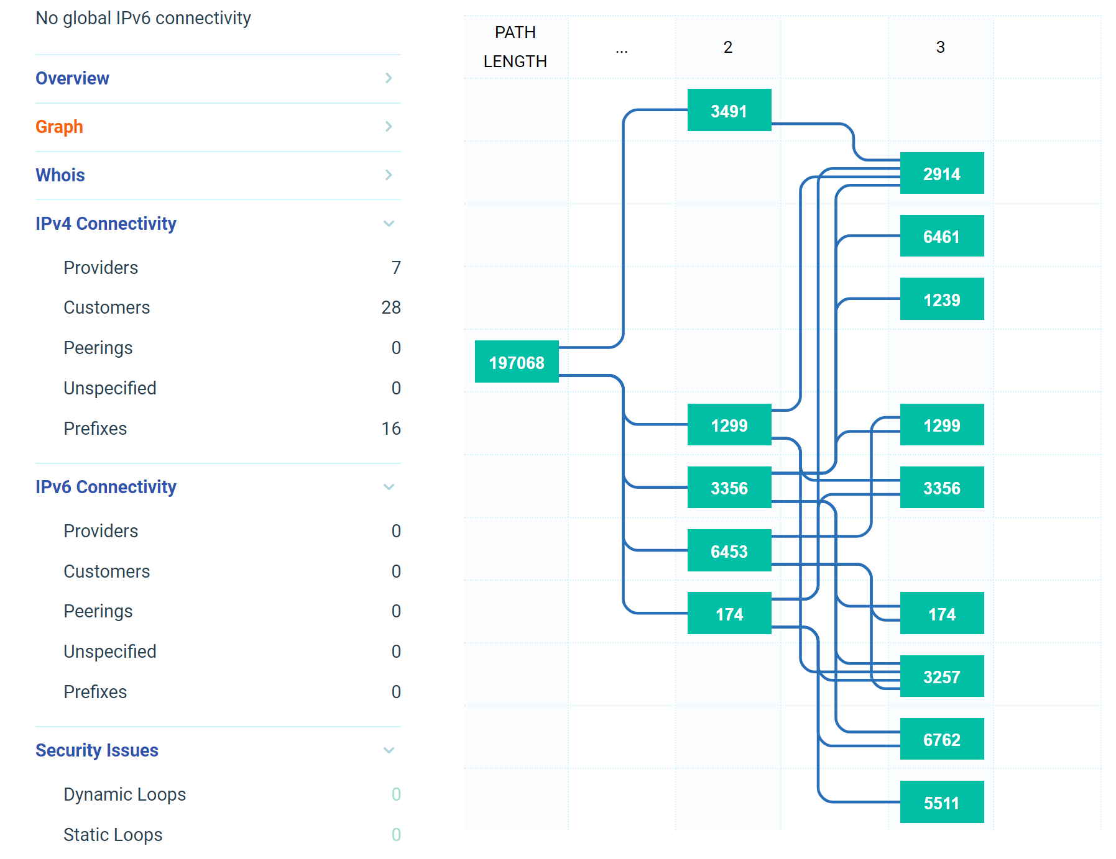
Task: Click the origin AS node 197068
Action: [x=516, y=362]
